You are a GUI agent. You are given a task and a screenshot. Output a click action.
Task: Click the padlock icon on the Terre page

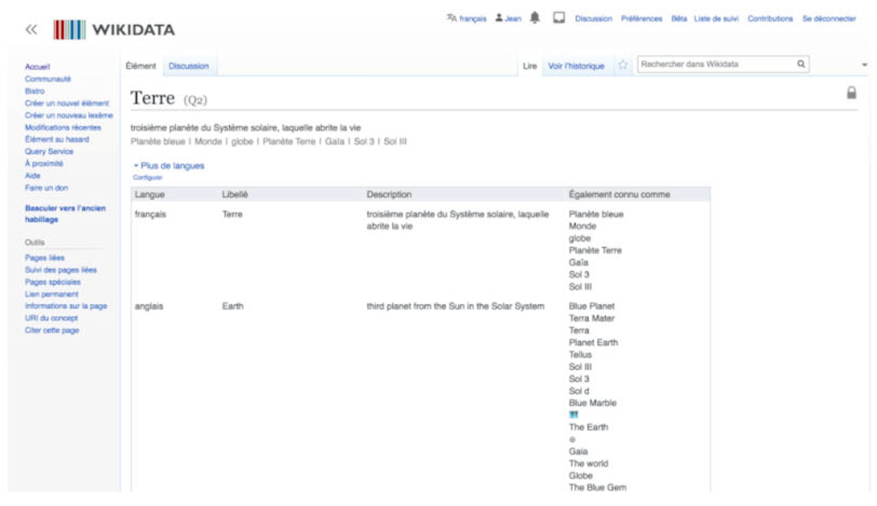coord(851,93)
